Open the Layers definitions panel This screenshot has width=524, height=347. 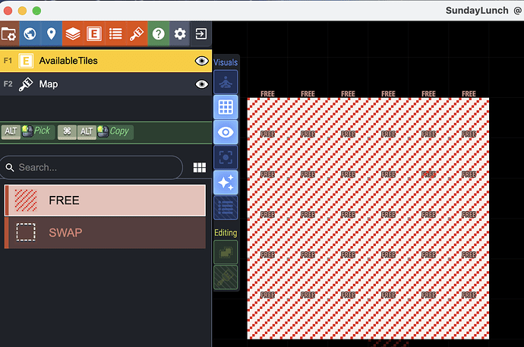[72, 34]
